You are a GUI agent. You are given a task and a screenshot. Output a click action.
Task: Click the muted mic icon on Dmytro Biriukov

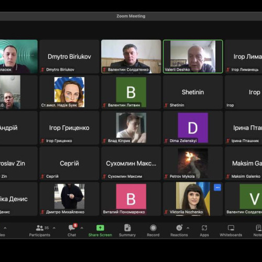pos(42,70)
